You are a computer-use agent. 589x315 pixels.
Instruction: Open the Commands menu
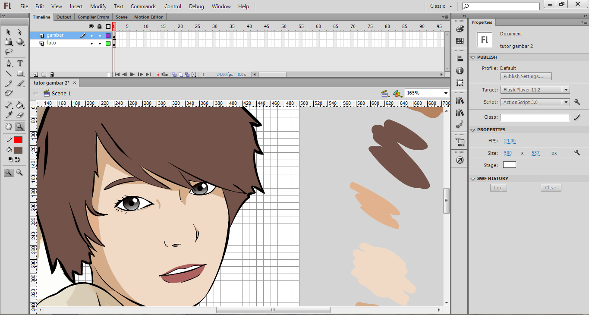pyautogui.click(x=144, y=6)
